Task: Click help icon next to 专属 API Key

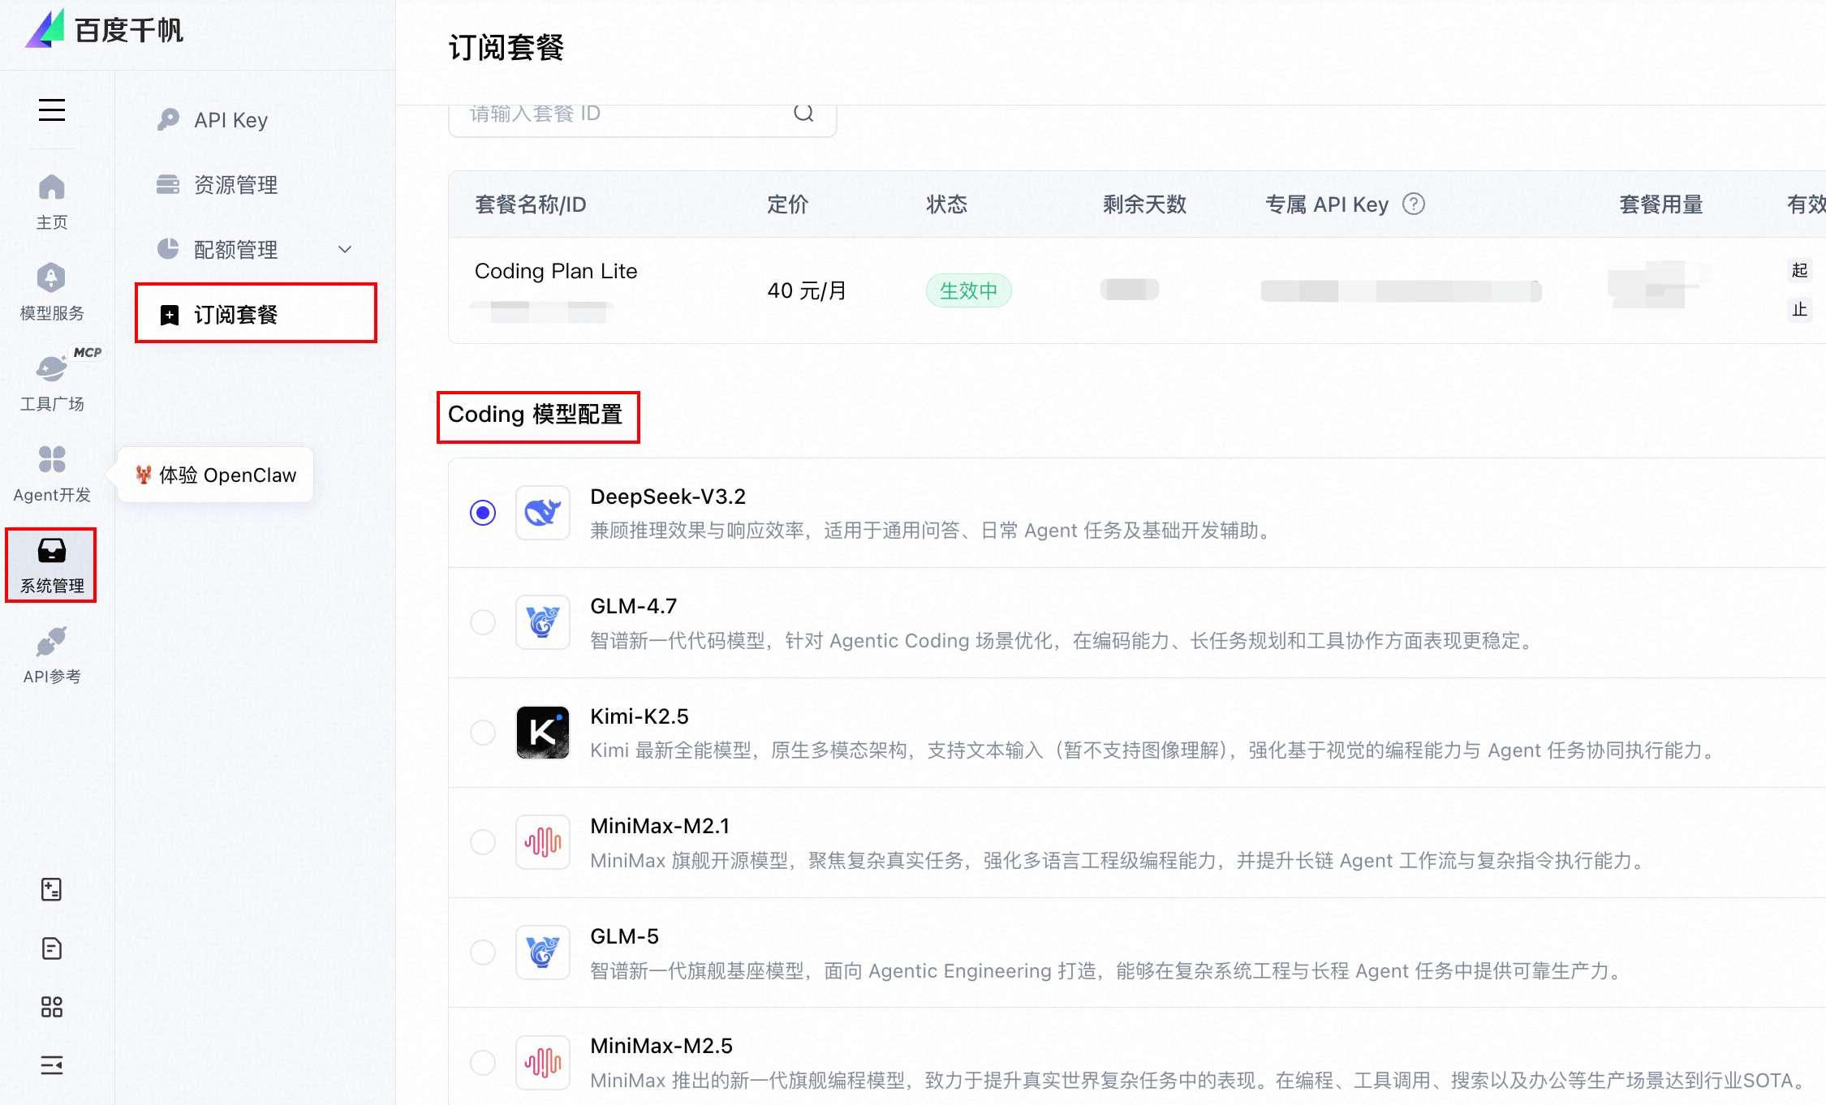Action: pyautogui.click(x=1414, y=204)
